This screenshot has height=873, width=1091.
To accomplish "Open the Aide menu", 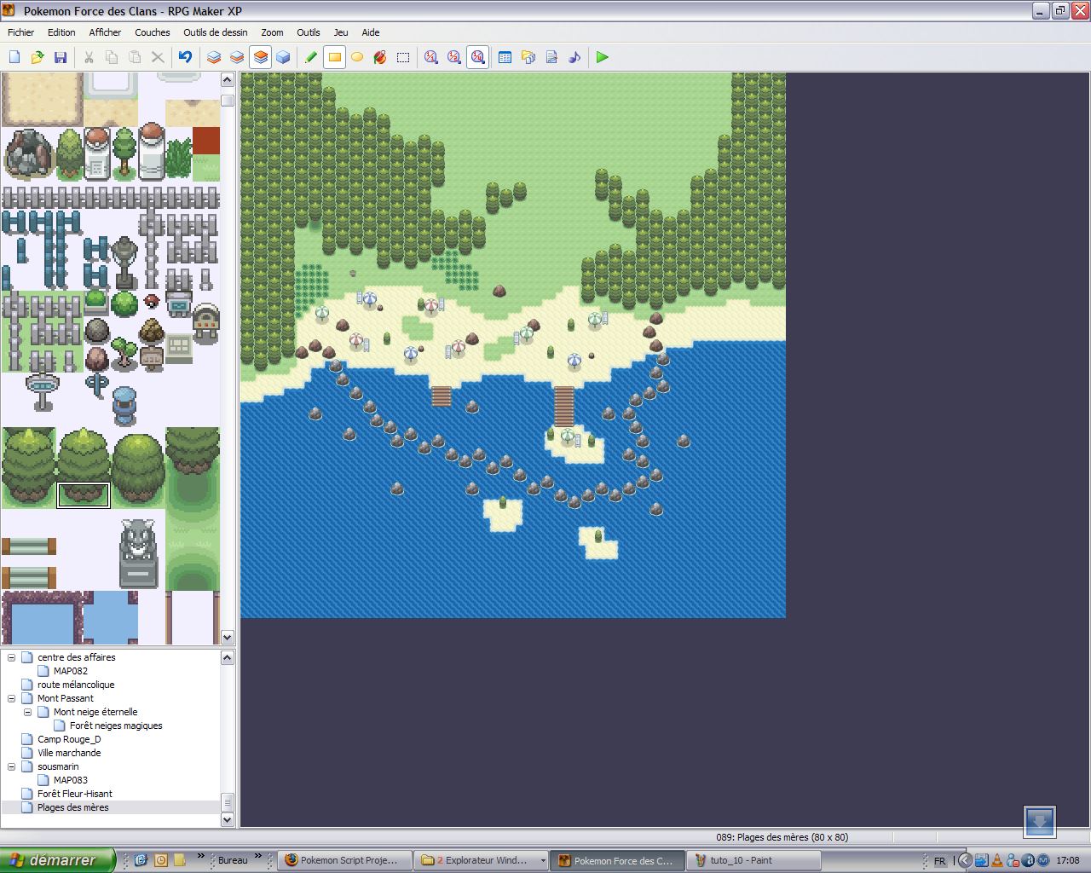I will coord(371,32).
